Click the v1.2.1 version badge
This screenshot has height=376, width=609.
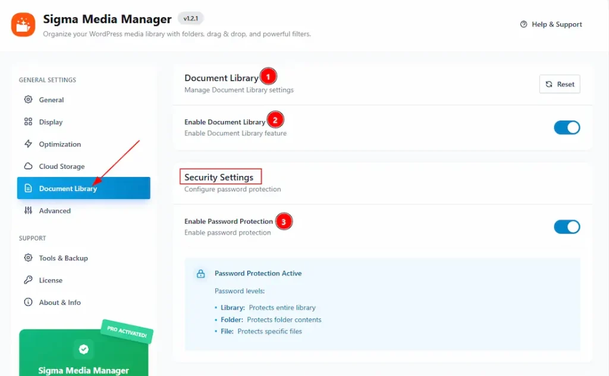coord(190,19)
